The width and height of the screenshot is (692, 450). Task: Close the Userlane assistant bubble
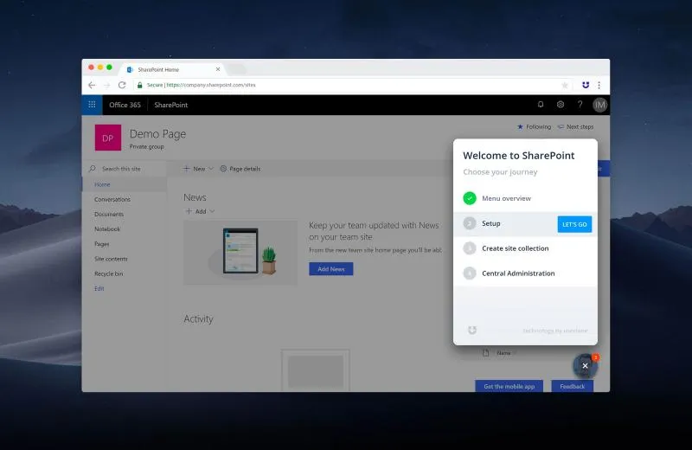(585, 366)
